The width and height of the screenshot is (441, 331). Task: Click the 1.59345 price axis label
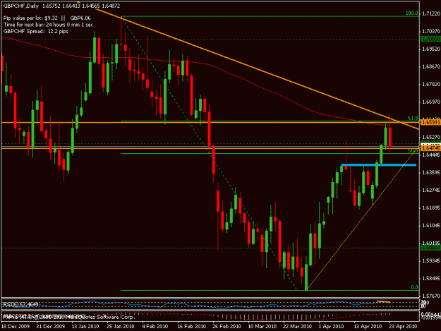(431, 260)
